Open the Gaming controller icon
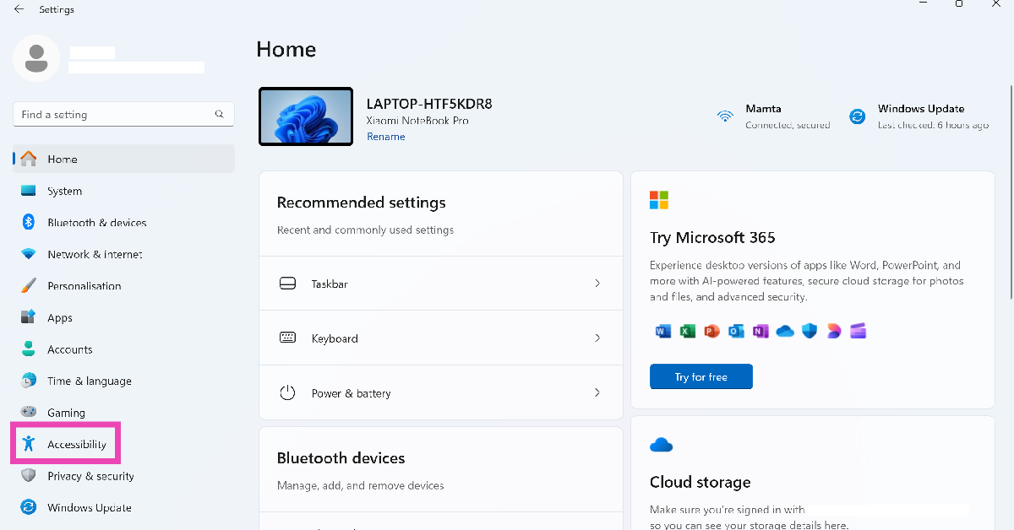This screenshot has height=530, width=1014. point(29,413)
